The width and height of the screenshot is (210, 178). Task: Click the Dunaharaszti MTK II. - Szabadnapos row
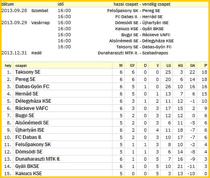105,53
